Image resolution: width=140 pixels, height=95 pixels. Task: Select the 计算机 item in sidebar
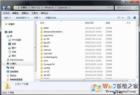click(18, 64)
